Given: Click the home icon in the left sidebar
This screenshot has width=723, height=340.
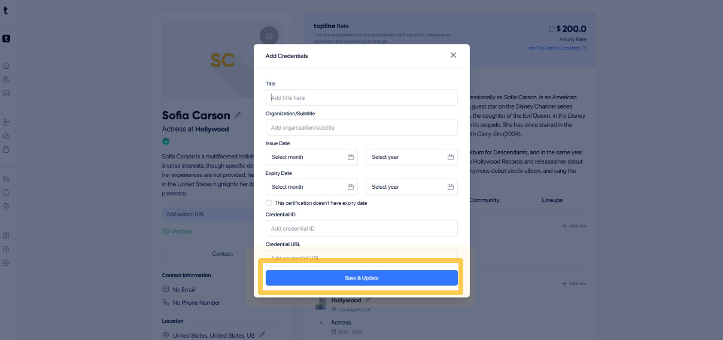Looking at the screenshot, I should (x=6, y=66).
